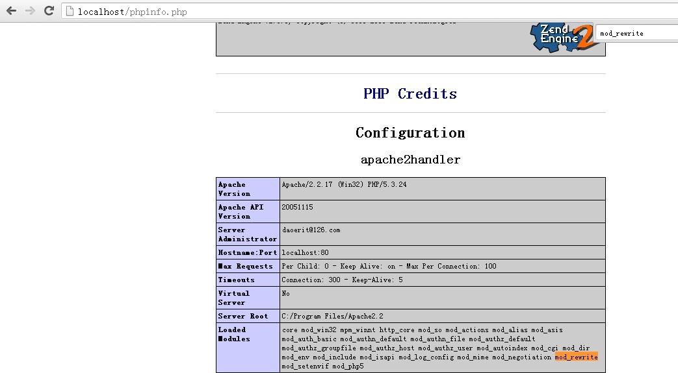Click mod_auth_basic in loaded modules
The width and height of the screenshot is (678, 373).
[309, 339]
